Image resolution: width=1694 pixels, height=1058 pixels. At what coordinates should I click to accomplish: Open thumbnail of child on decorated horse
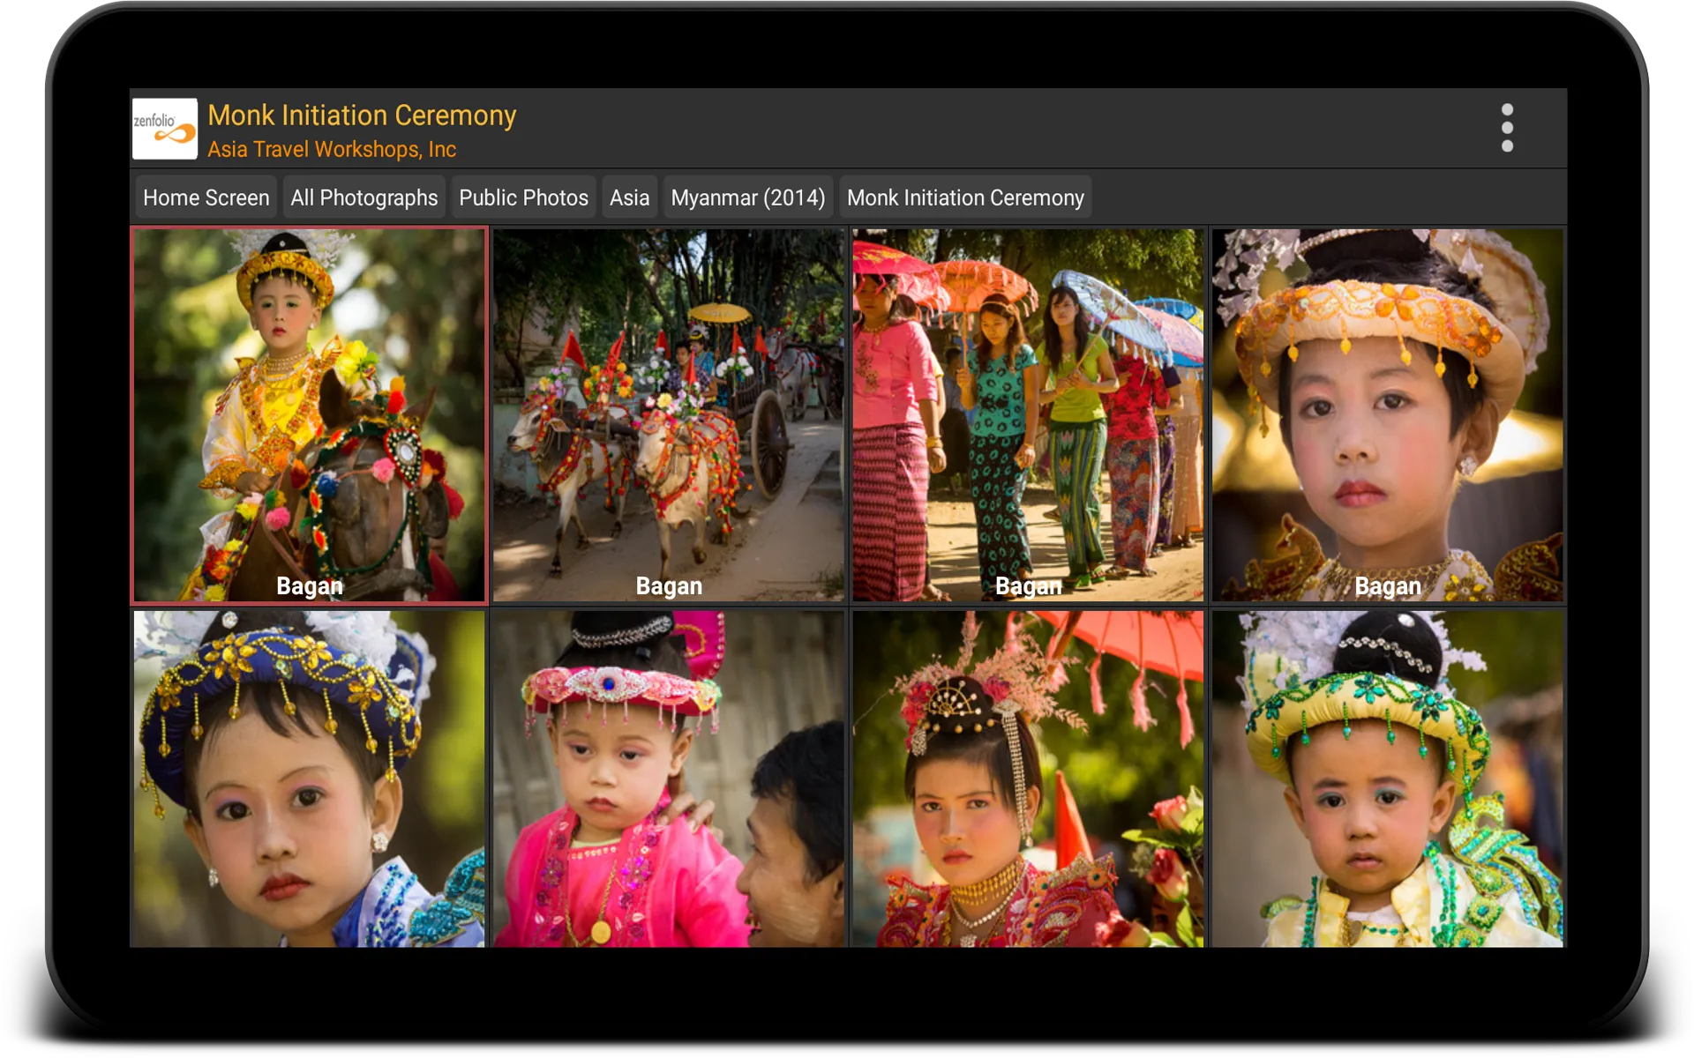[309, 415]
